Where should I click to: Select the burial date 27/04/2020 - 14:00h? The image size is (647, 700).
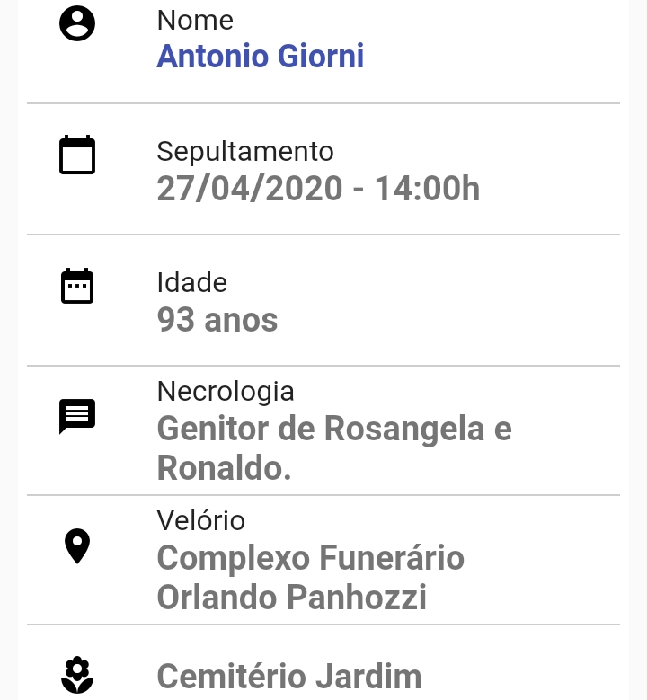[318, 189]
